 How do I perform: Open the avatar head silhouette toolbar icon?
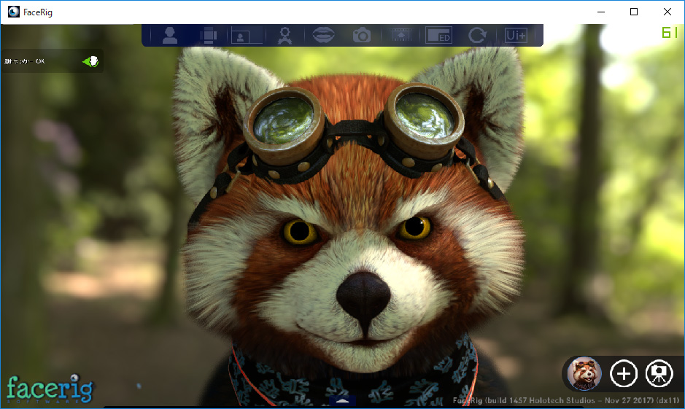(x=169, y=35)
